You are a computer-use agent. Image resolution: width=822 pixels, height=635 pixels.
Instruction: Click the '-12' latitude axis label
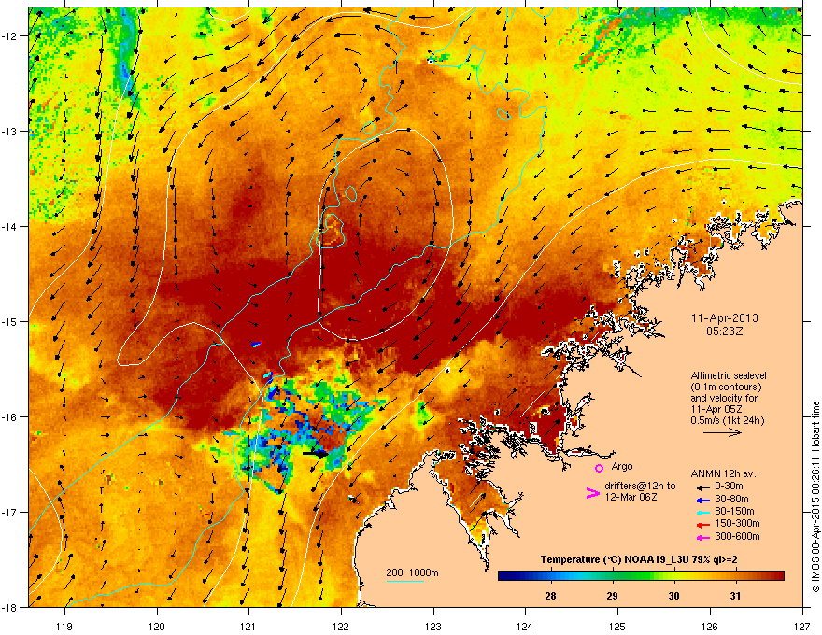[8, 36]
